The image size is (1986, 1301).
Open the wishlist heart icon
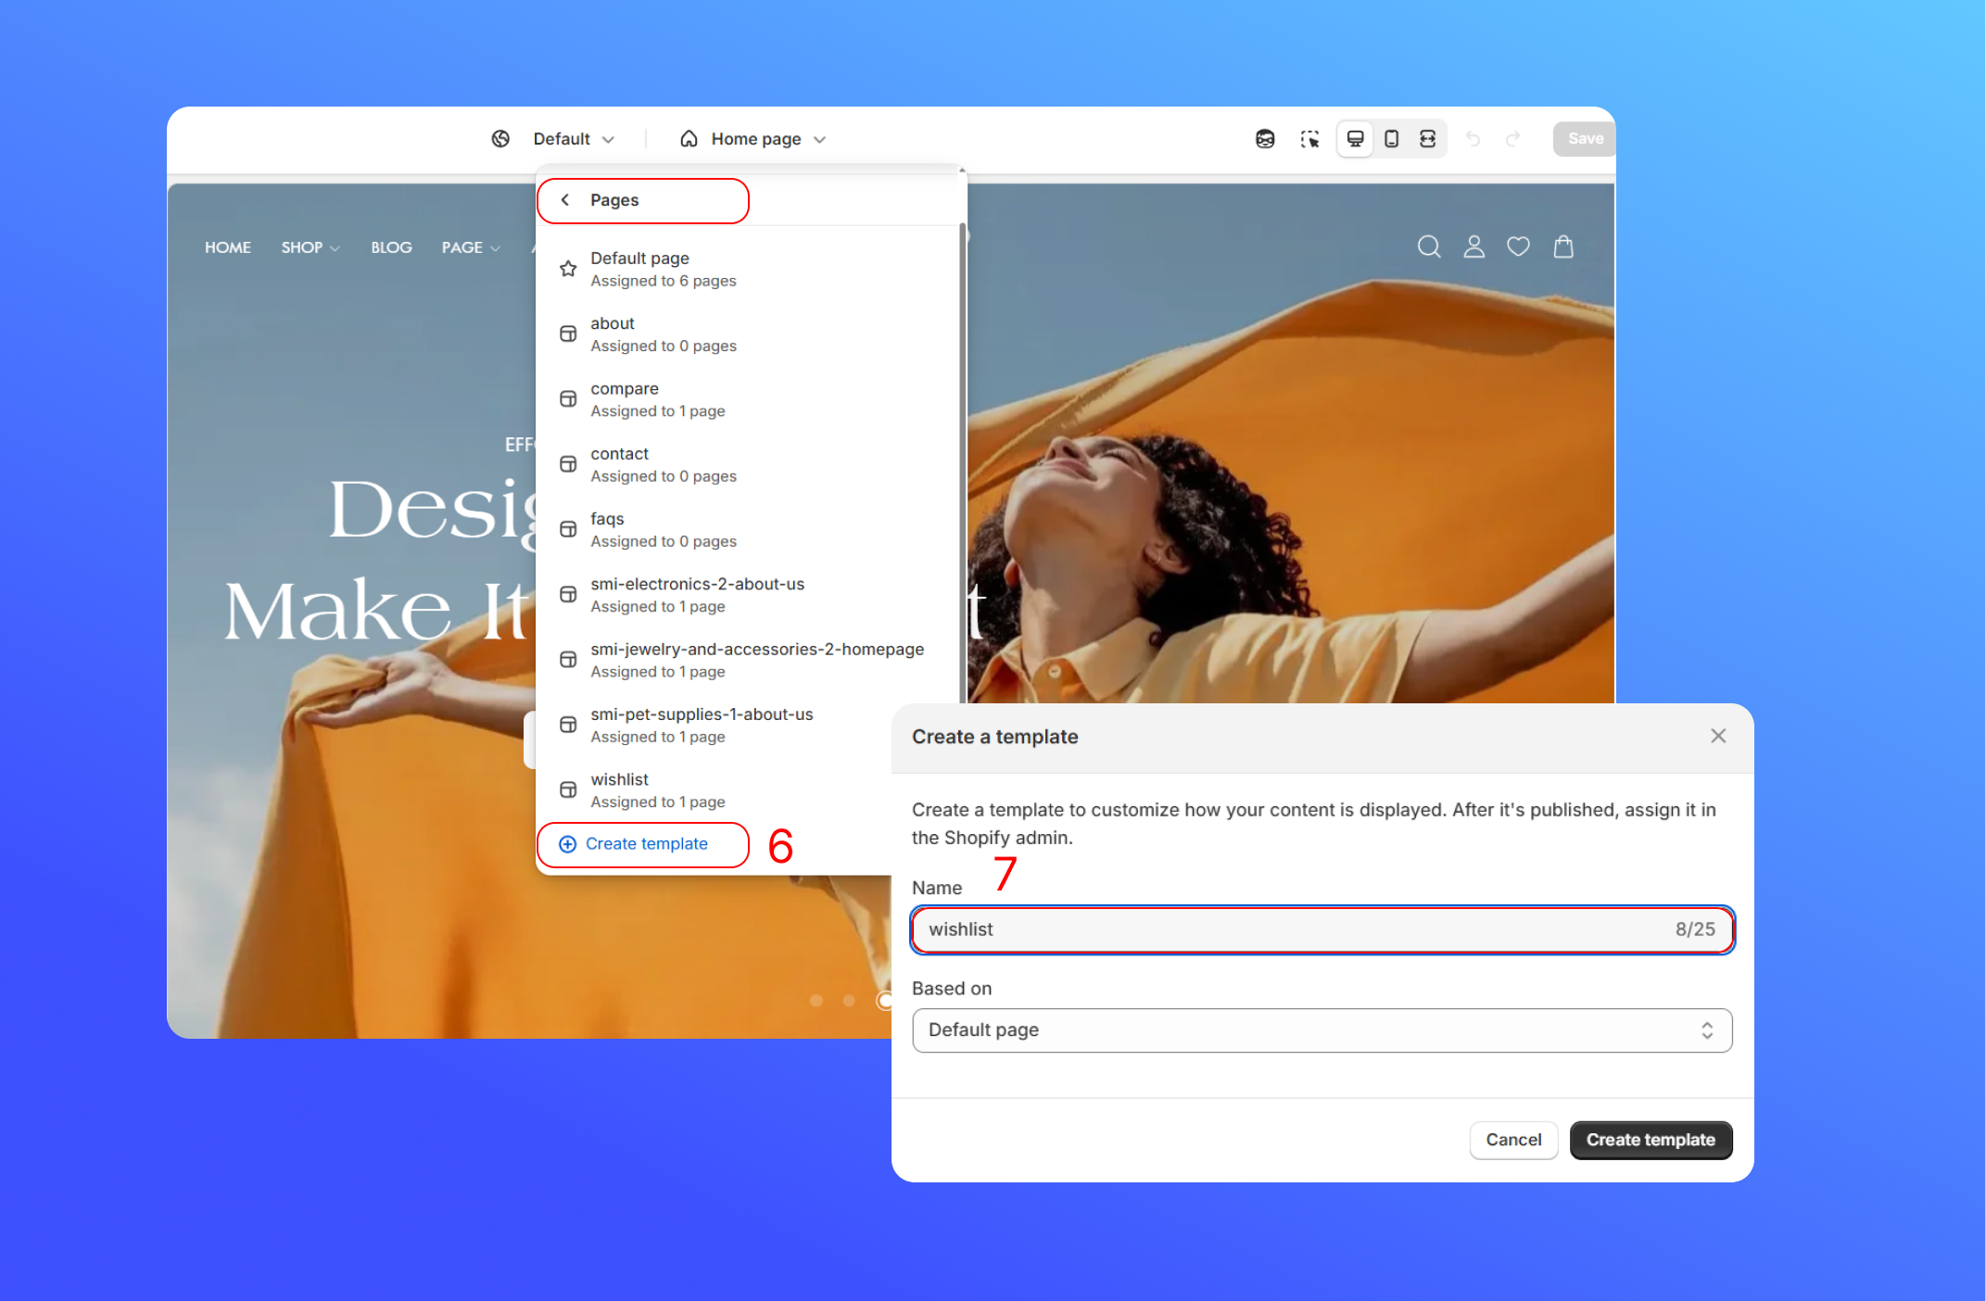tap(1518, 246)
